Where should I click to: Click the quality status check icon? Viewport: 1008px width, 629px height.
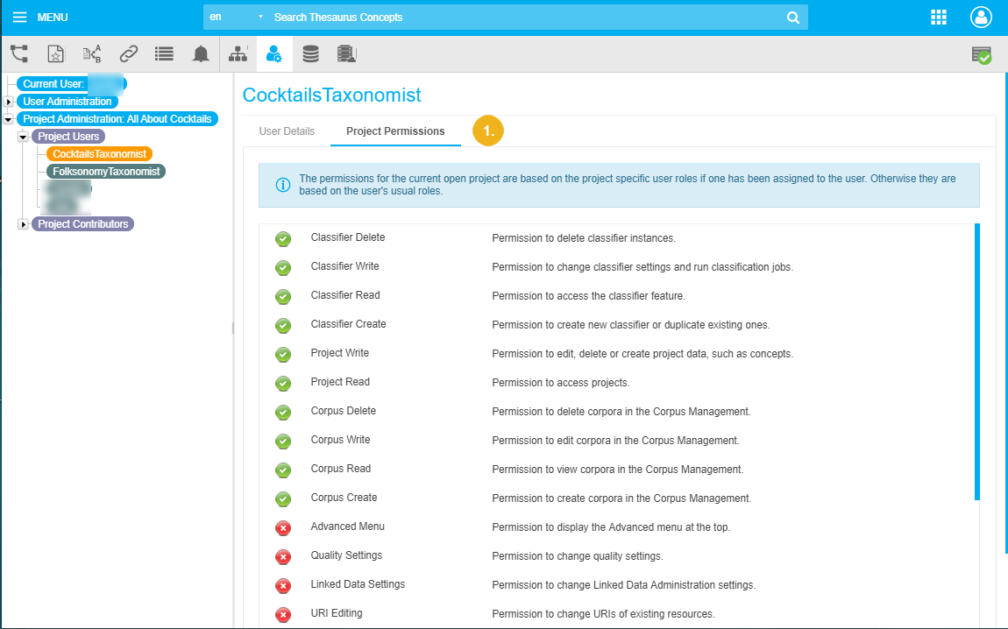click(x=981, y=55)
